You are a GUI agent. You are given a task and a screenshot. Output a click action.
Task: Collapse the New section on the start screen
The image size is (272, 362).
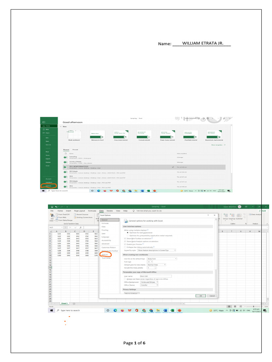61,127
